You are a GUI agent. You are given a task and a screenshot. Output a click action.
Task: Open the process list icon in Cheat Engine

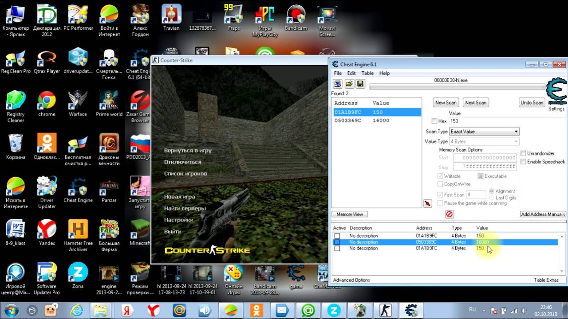coord(337,84)
